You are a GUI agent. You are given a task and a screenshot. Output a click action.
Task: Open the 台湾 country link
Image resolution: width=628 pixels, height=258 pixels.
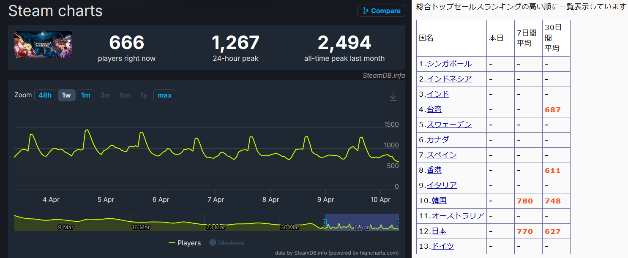[x=434, y=109]
